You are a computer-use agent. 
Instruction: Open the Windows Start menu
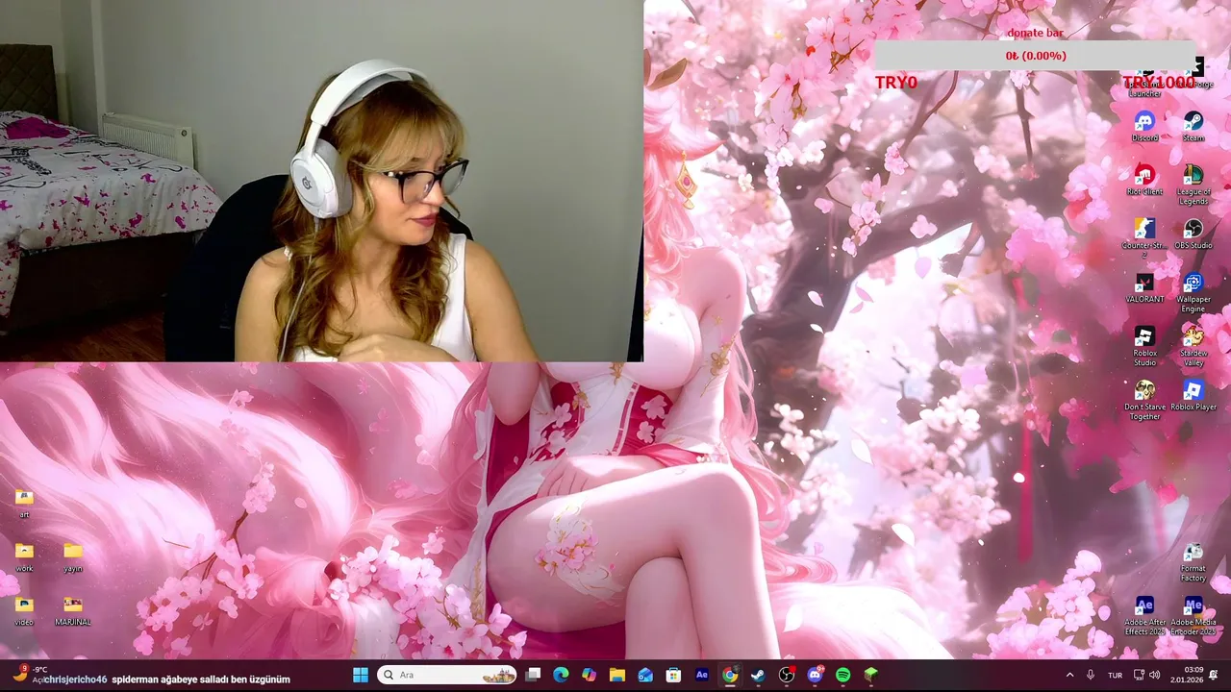point(361,675)
